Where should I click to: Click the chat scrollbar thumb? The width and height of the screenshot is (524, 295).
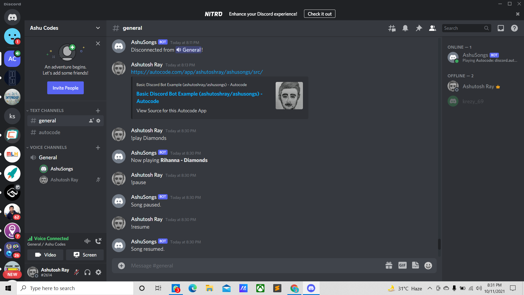(439, 244)
